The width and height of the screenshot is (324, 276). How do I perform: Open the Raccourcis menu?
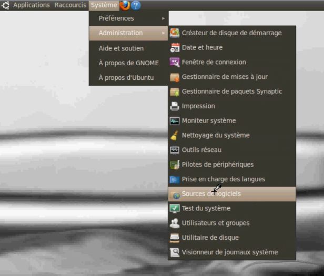70,5
